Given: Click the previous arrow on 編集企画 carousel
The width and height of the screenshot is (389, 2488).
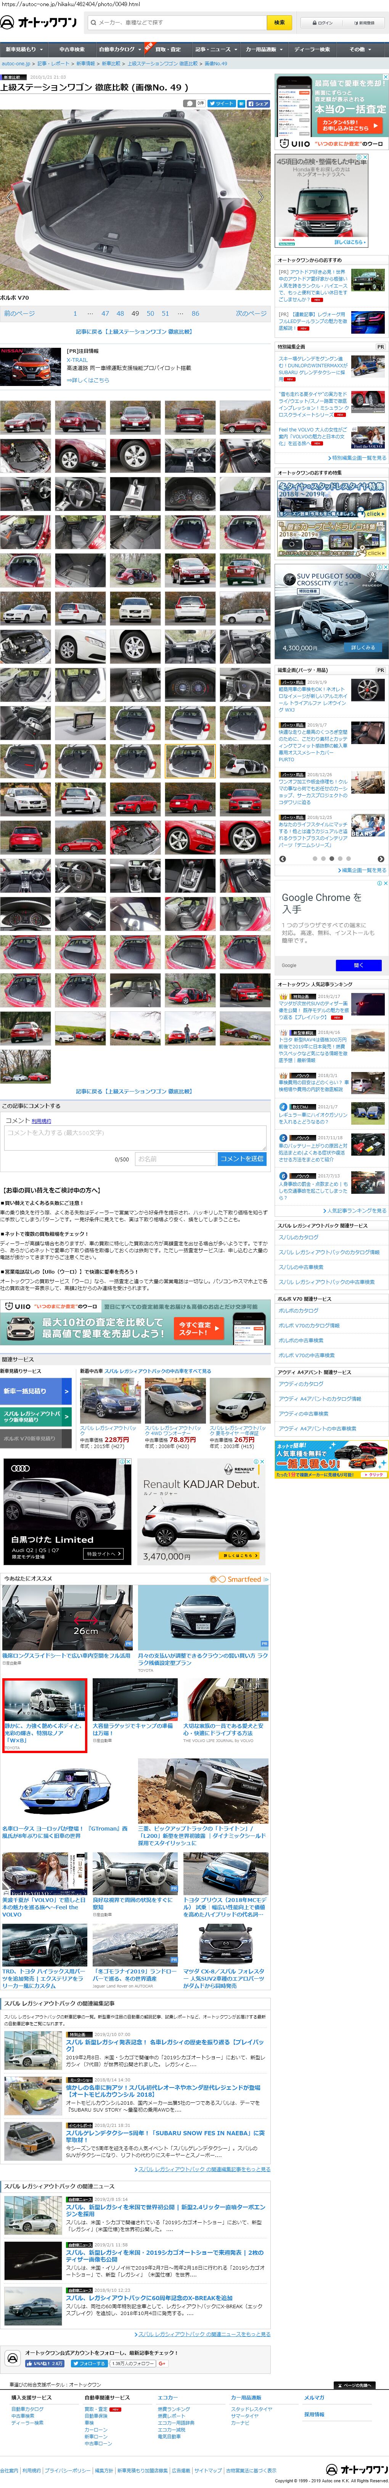Looking at the screenshot, I should point(283,859).
